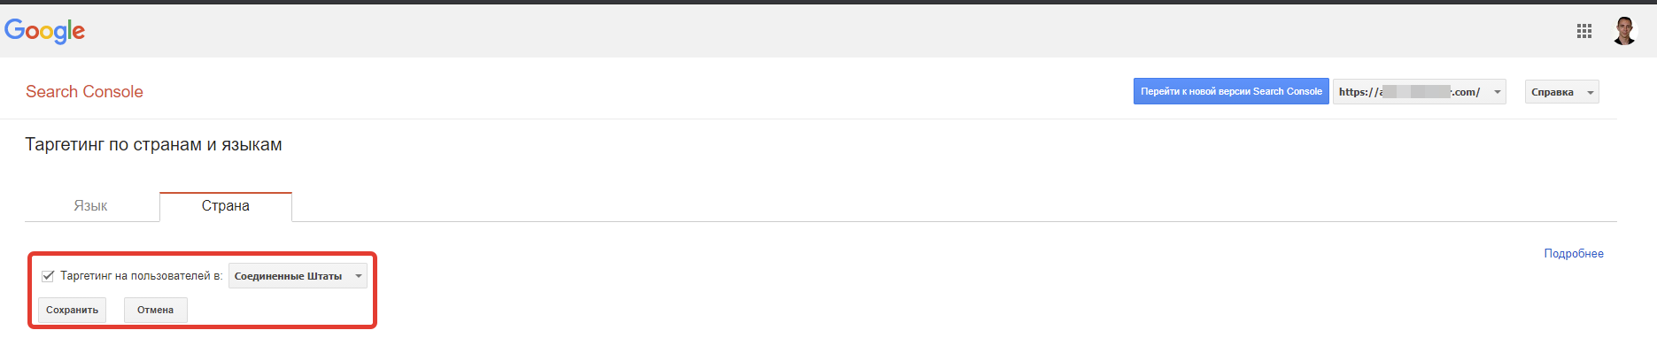Click the arrow next to Справка
The image size is (1657, 338).
[x=1591, y=92]
